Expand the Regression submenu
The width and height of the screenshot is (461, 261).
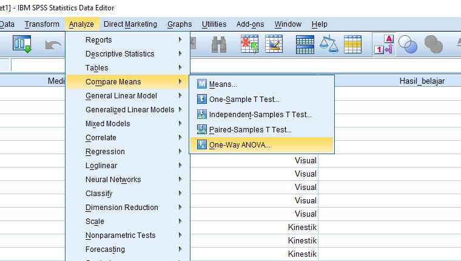(127, 152)
